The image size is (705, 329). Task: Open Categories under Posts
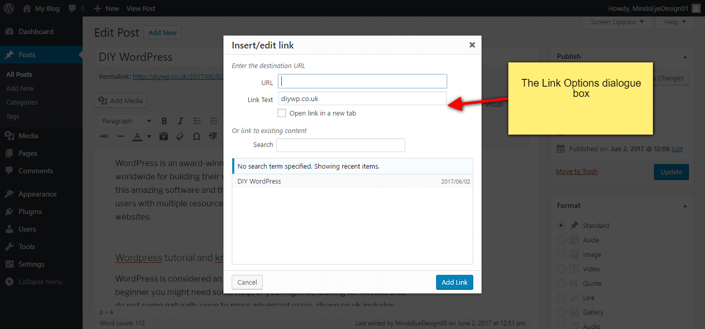(22, 102)
